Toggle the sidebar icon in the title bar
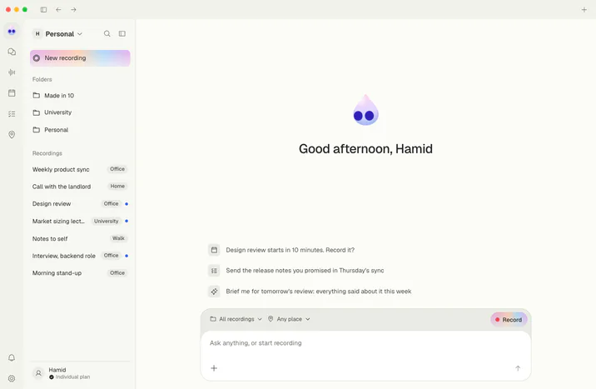 click(44, 9)
